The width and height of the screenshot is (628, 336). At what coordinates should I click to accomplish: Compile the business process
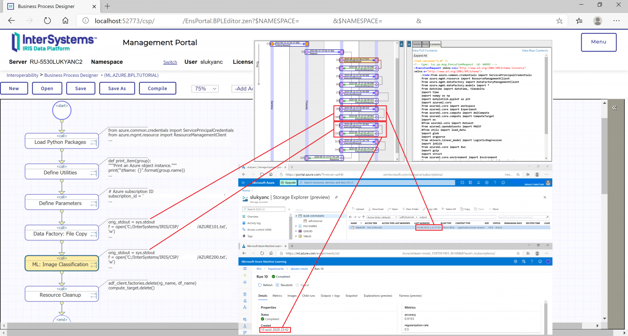click(157, 89)
